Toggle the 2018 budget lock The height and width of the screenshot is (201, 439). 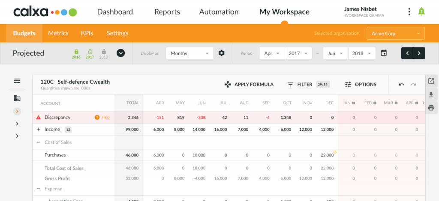click(x=104, y=53)
